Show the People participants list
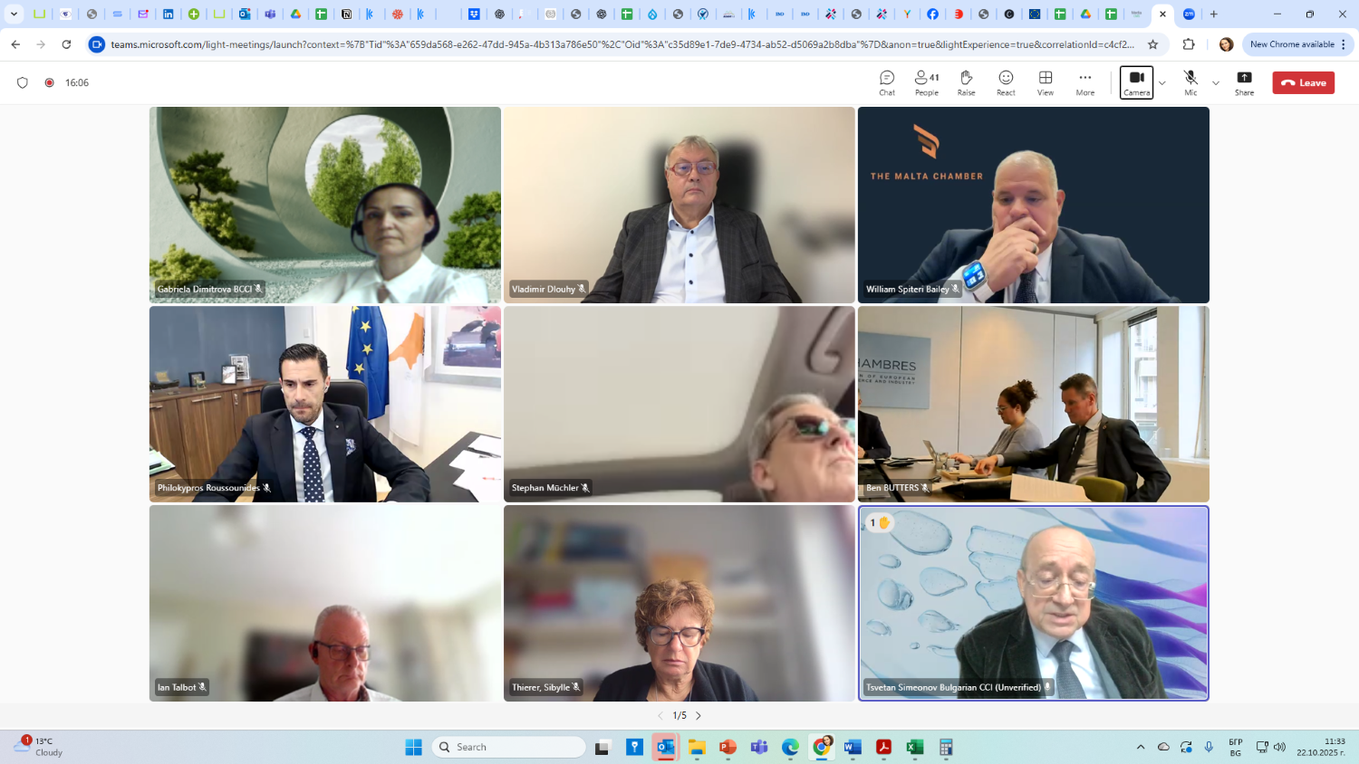 (x=926, y=82)
